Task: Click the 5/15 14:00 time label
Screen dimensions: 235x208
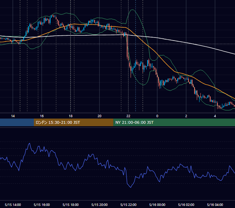Action: pyautogui.click(x=13, y=205)
